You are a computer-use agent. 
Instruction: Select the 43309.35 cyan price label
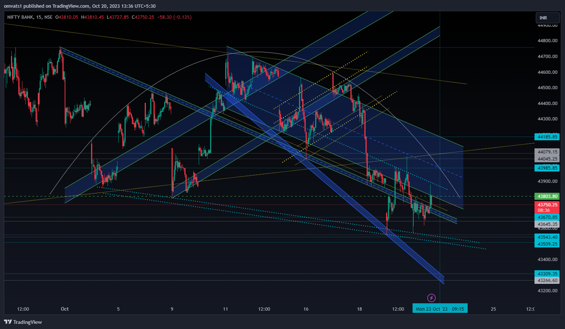coord(547,274)
